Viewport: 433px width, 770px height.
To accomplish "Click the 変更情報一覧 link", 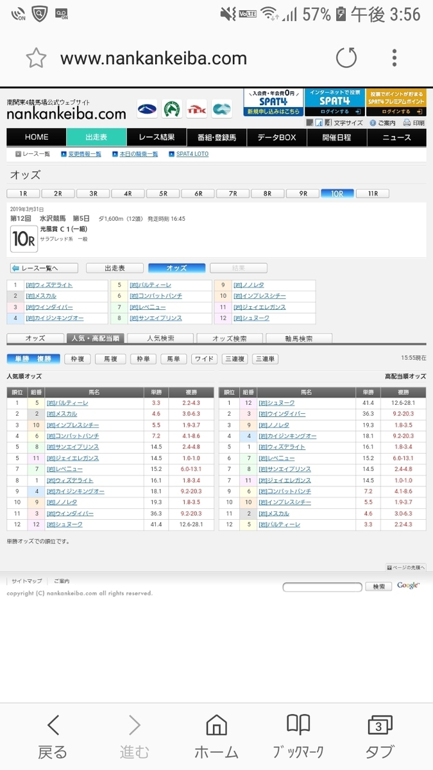I will click(x=81, y=155).
